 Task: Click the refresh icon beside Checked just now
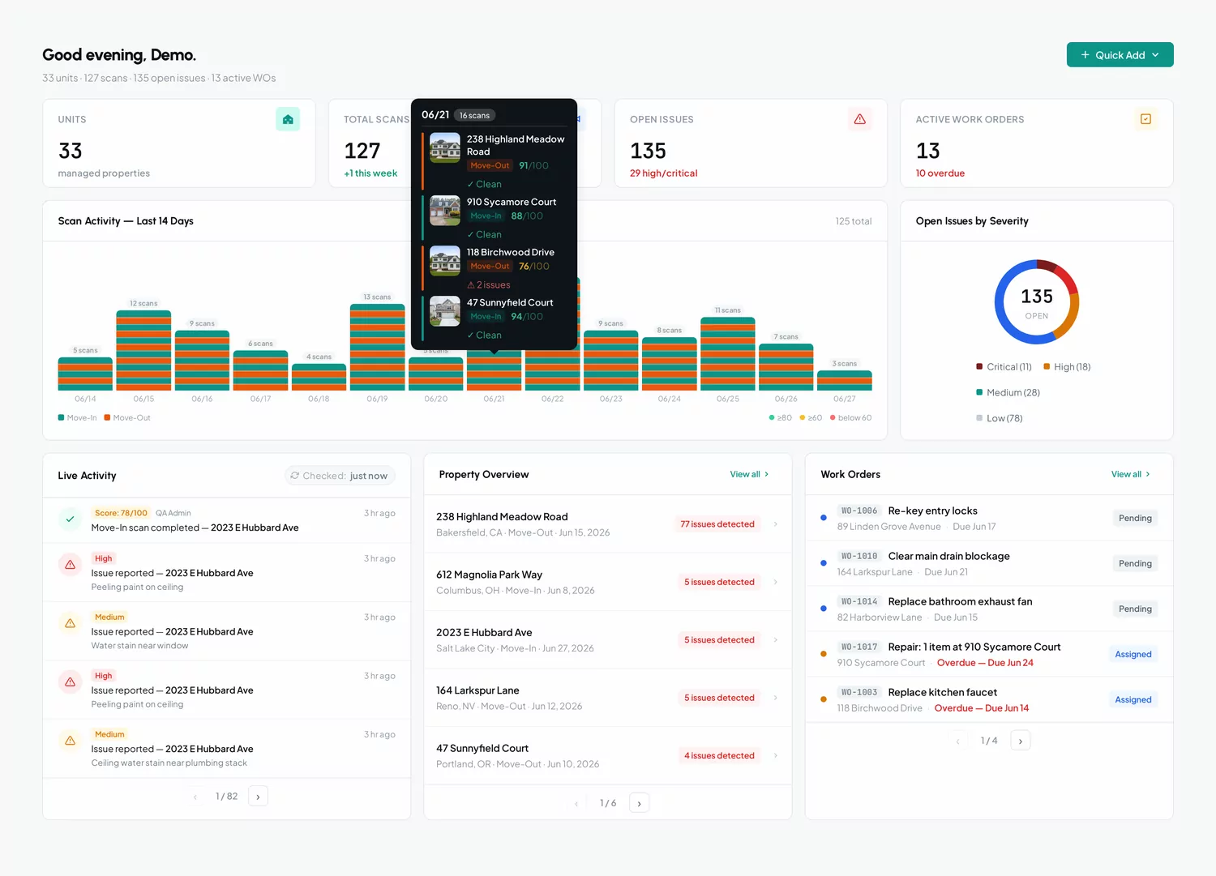coord(295,476)
